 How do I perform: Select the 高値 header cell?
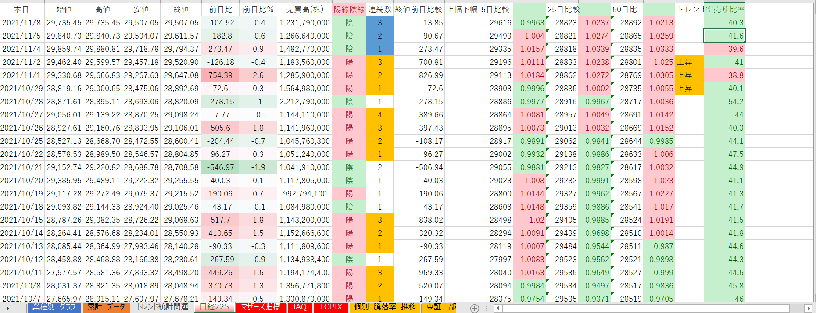point(103,9)
